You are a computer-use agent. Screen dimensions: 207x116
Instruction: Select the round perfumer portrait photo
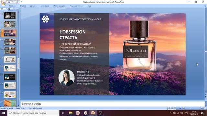pos(67,78)
